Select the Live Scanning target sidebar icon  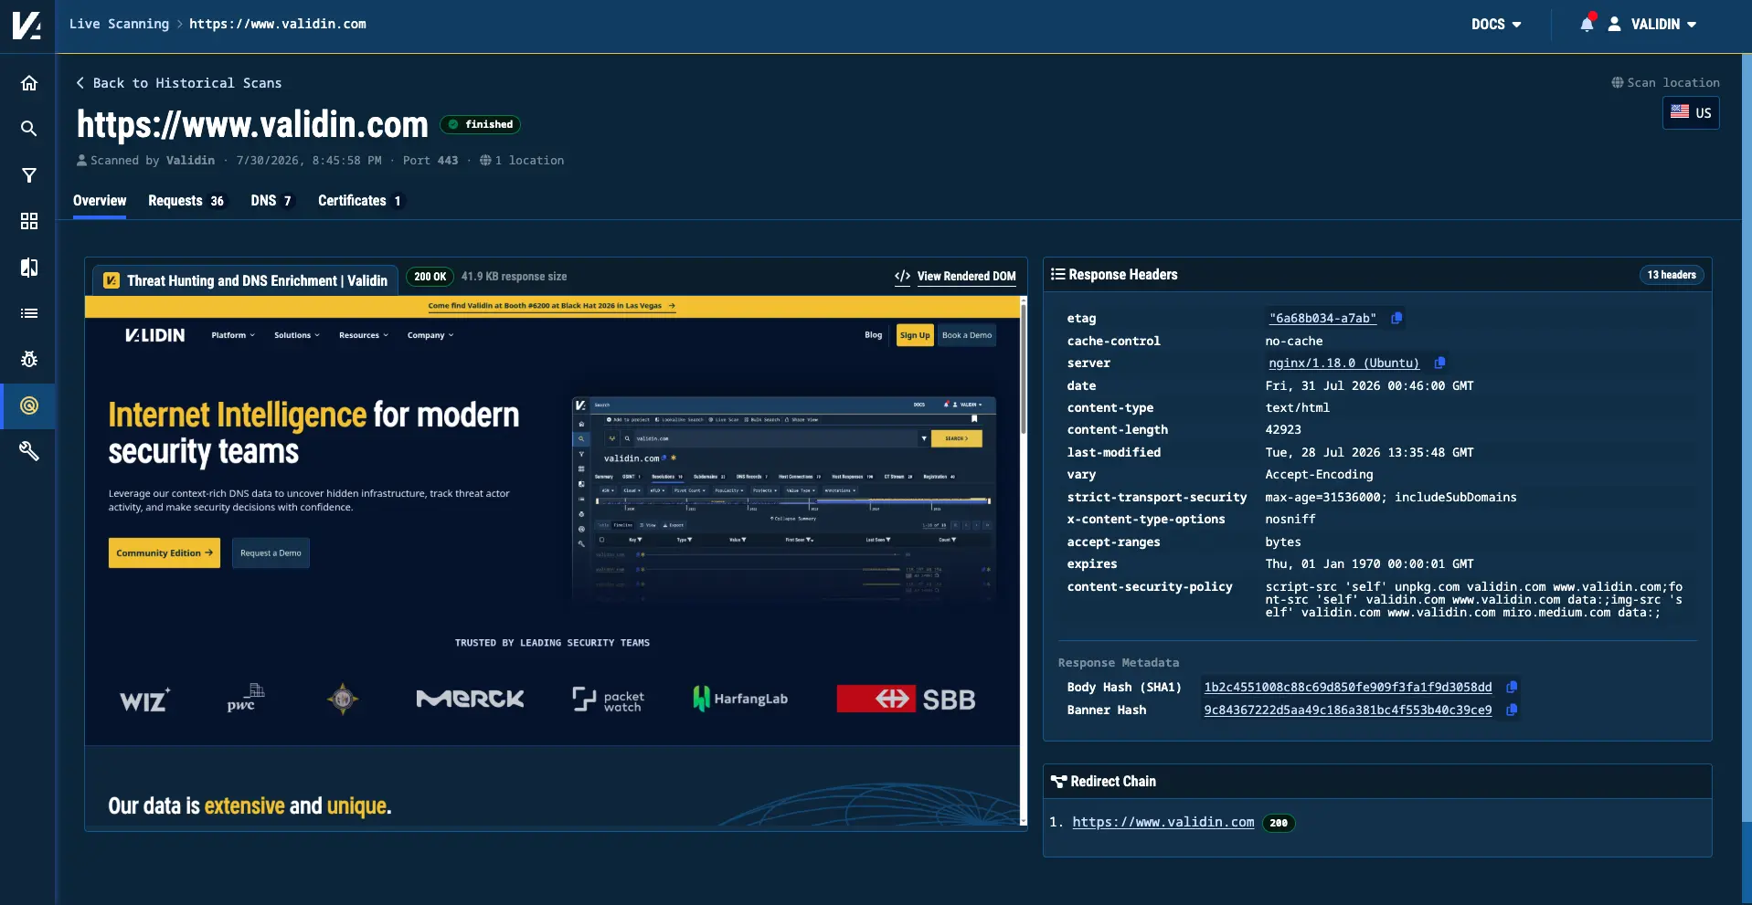coord(29,405)
